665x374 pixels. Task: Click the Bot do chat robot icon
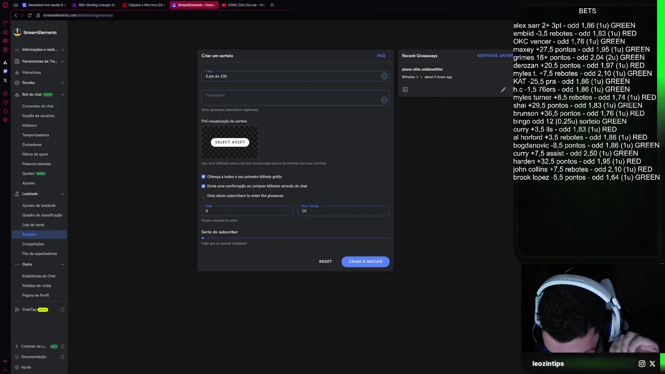[x=17, y=95]
